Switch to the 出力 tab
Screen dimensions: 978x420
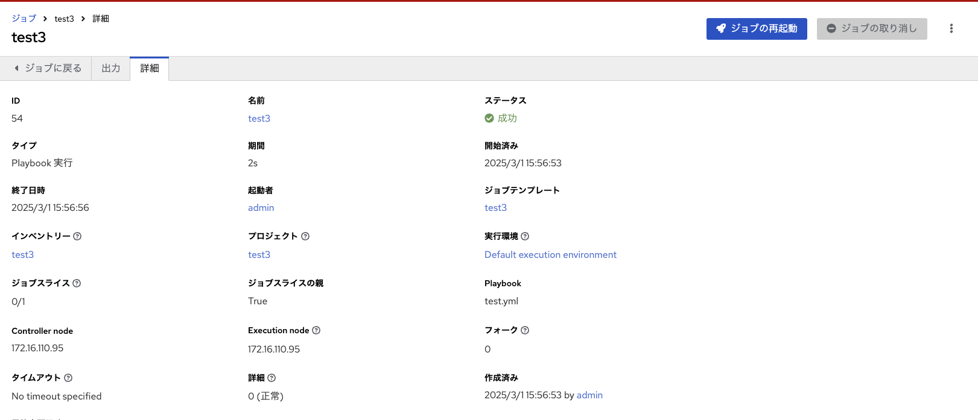(111, 68)
